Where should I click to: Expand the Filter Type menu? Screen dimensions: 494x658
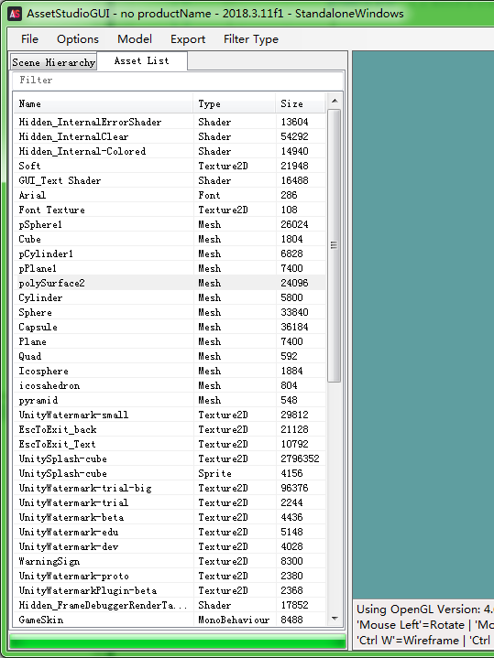click(251, 39)
